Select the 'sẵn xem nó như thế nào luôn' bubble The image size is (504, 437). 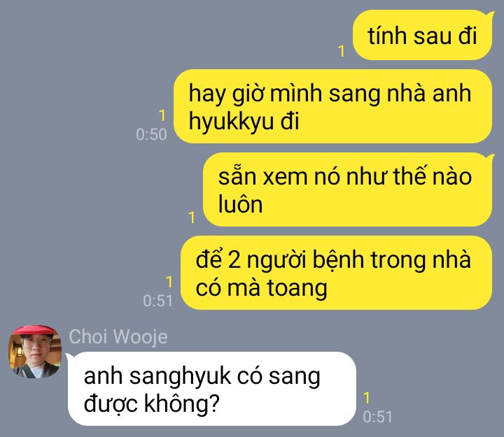pyautogui.click(x=347, y=189)
